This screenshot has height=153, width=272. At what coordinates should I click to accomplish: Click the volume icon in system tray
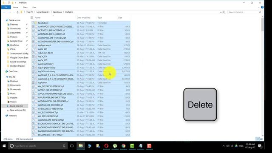(x=228, y=146)
